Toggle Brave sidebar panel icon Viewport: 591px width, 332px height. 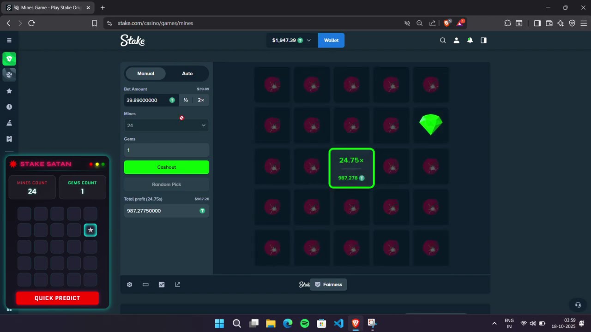click(537, 23)
